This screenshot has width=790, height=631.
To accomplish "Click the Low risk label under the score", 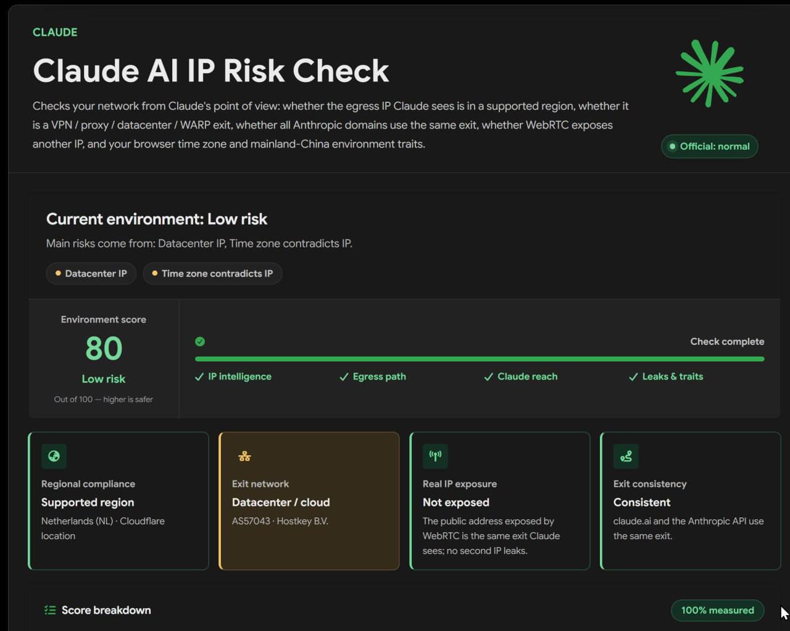I will [x=104, y=379].
